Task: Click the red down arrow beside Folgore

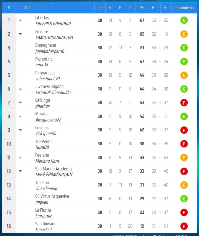Action: [x=20, y=34]
